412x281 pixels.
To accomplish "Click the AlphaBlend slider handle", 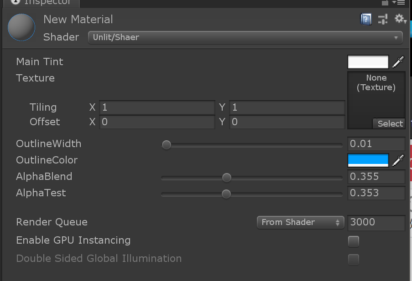I will (226, 177).
